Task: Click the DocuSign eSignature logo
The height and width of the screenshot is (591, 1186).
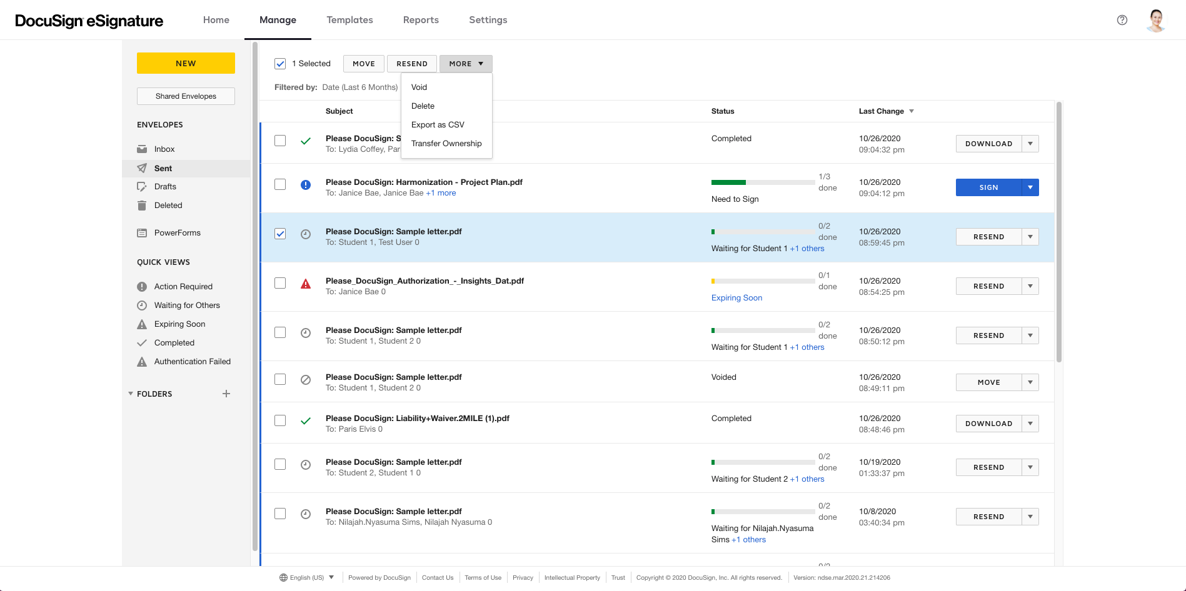Action: point(89,21)
